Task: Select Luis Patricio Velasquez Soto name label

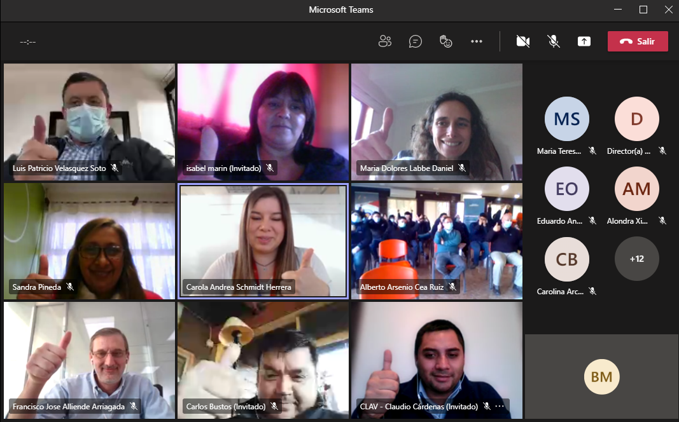Action: [59, 168]
